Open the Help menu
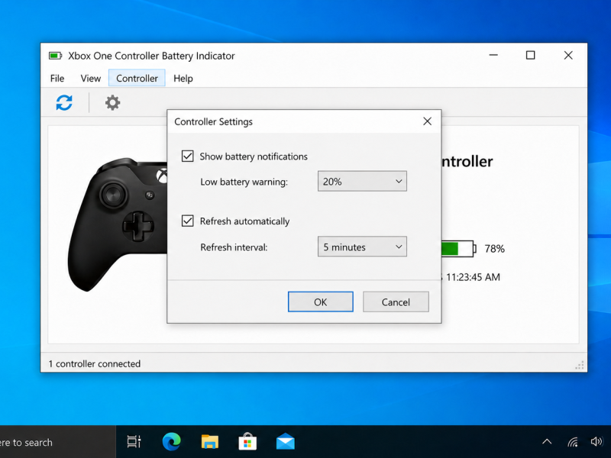 [x=183, y=79]
